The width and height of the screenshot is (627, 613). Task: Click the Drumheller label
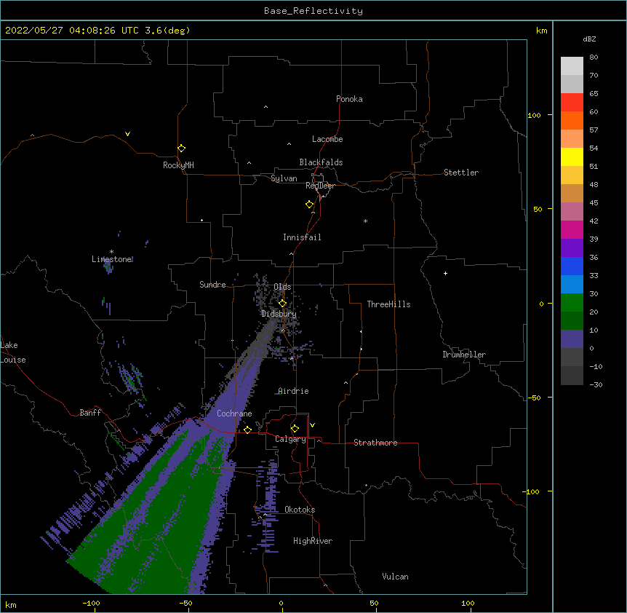pyautogui.click(x=464, y=355)
